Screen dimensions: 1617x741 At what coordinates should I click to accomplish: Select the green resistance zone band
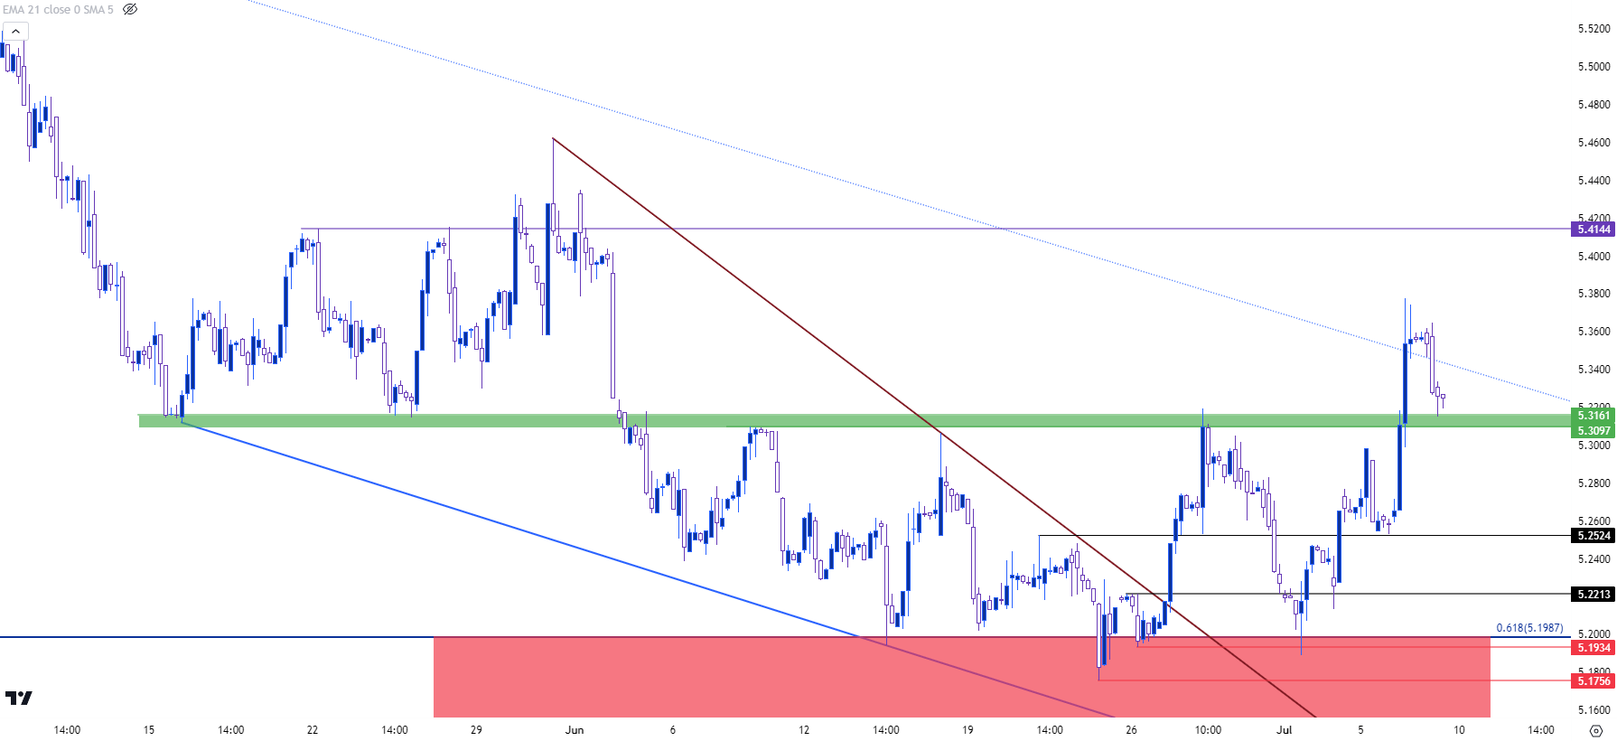[855, 420]
